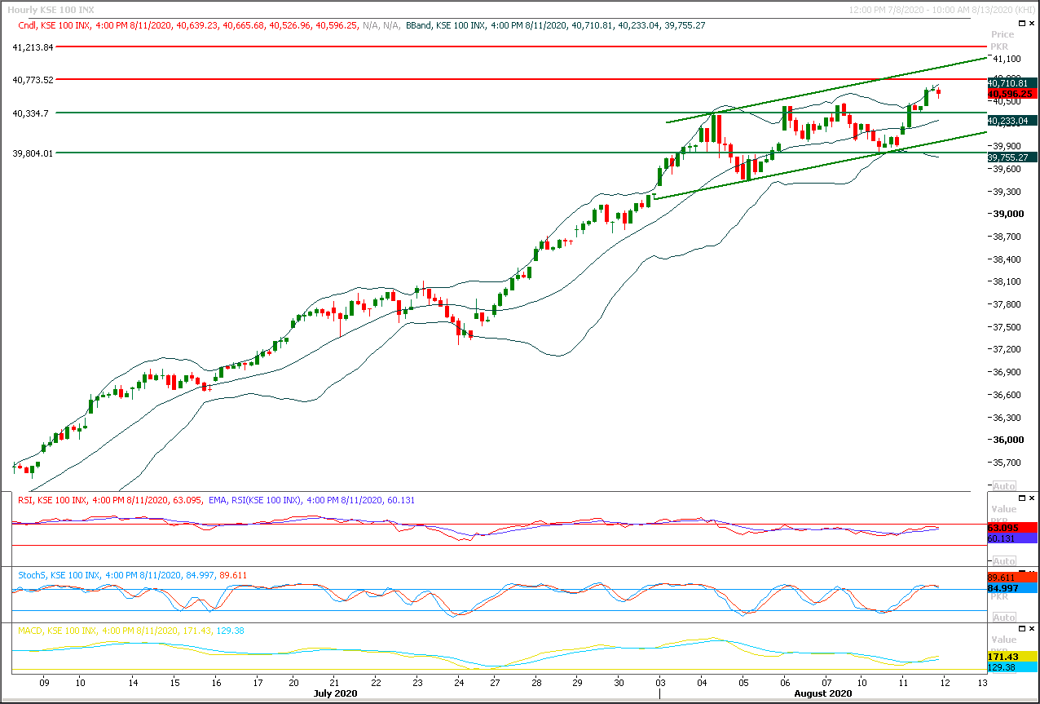Close the RSI indicator pane
1040x704 pixels.
point(1033,498)
